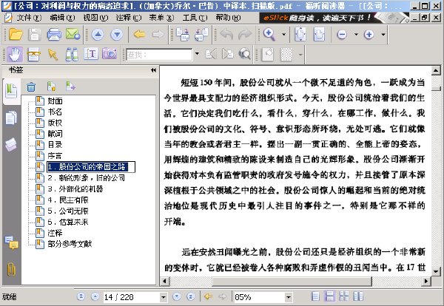Open the 帮助 menu
The image size is (444, 306).
tap(228, 18)
